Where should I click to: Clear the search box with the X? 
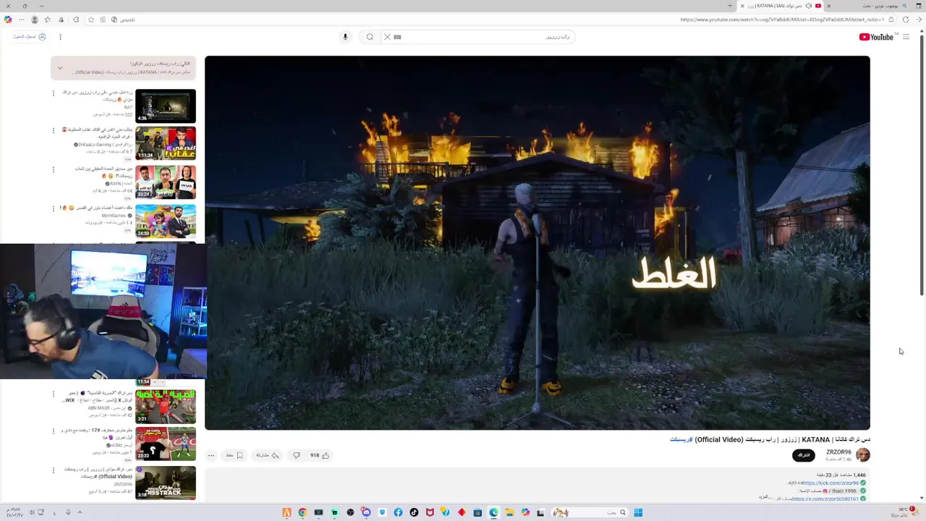click(387, 37)
